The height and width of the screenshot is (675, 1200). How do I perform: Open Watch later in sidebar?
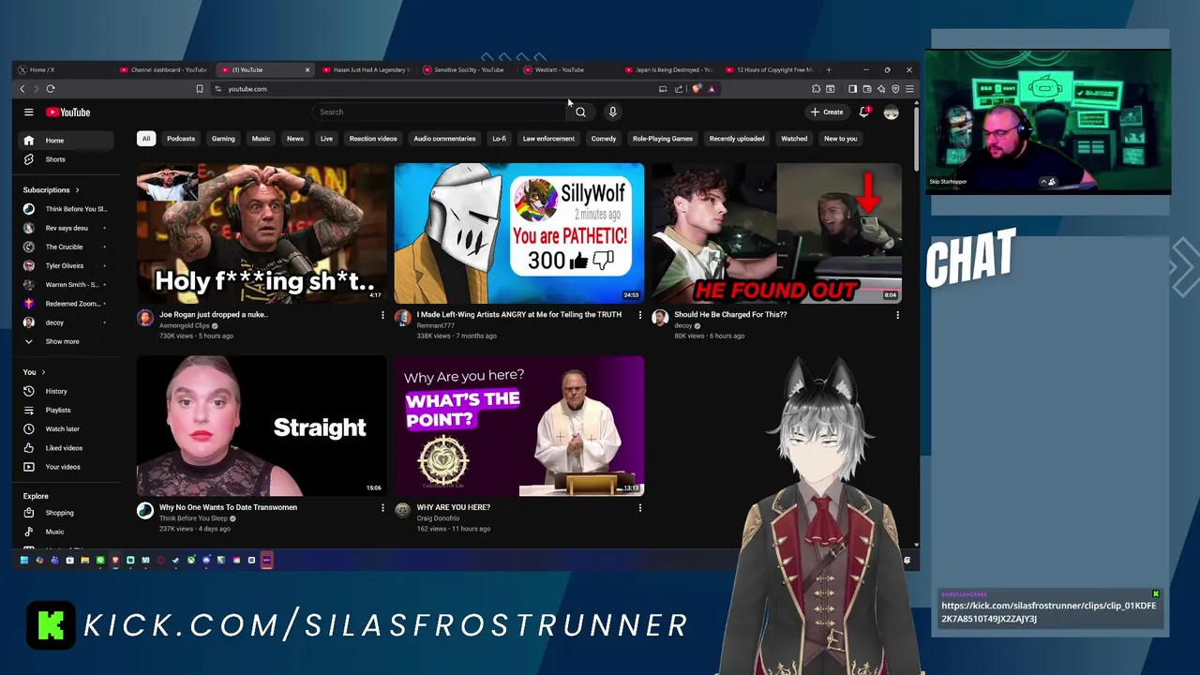tap(66, 428)
